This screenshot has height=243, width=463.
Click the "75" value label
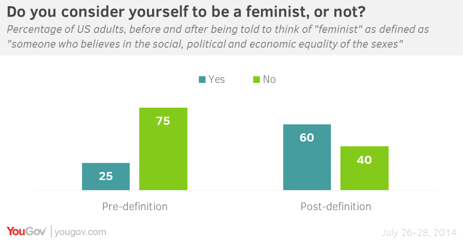[163, 121]
